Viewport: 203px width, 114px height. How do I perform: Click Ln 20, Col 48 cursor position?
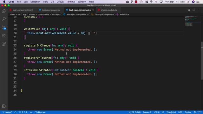[x=134, y=112]
